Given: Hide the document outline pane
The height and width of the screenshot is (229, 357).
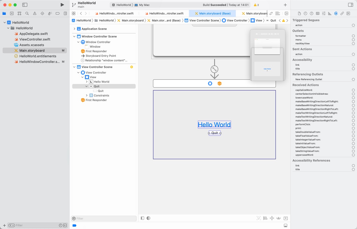Looking at the screenshot, I should point(143,218).
